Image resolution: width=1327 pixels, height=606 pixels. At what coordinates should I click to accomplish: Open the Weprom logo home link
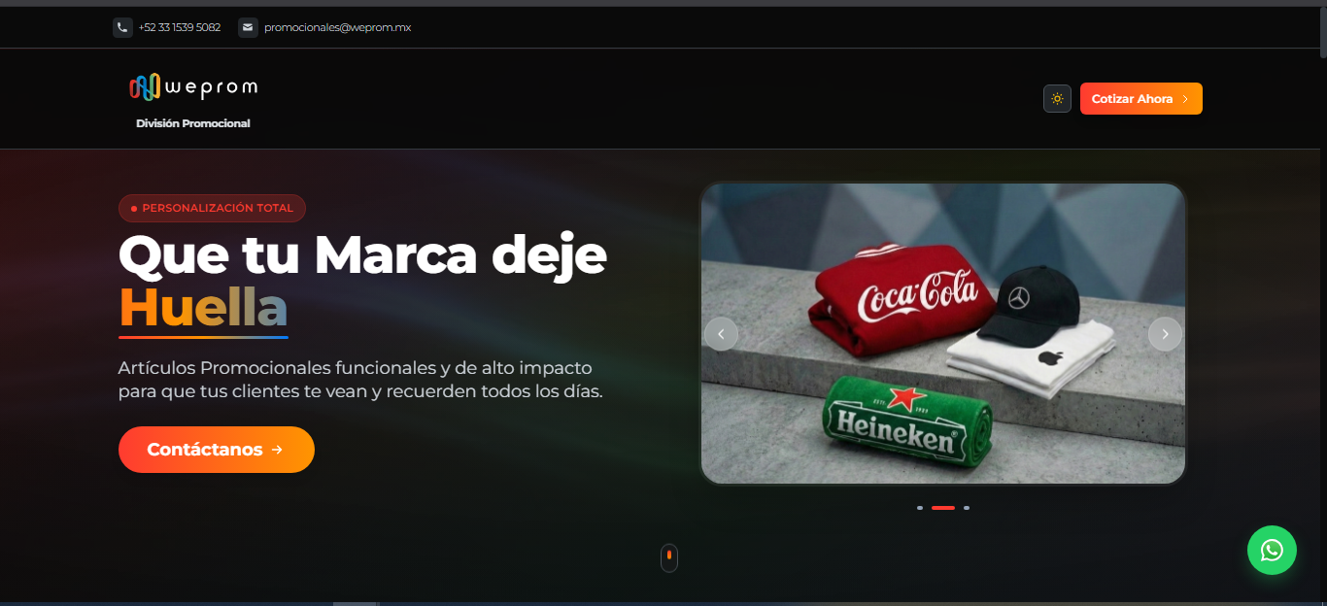coord(193,87)
